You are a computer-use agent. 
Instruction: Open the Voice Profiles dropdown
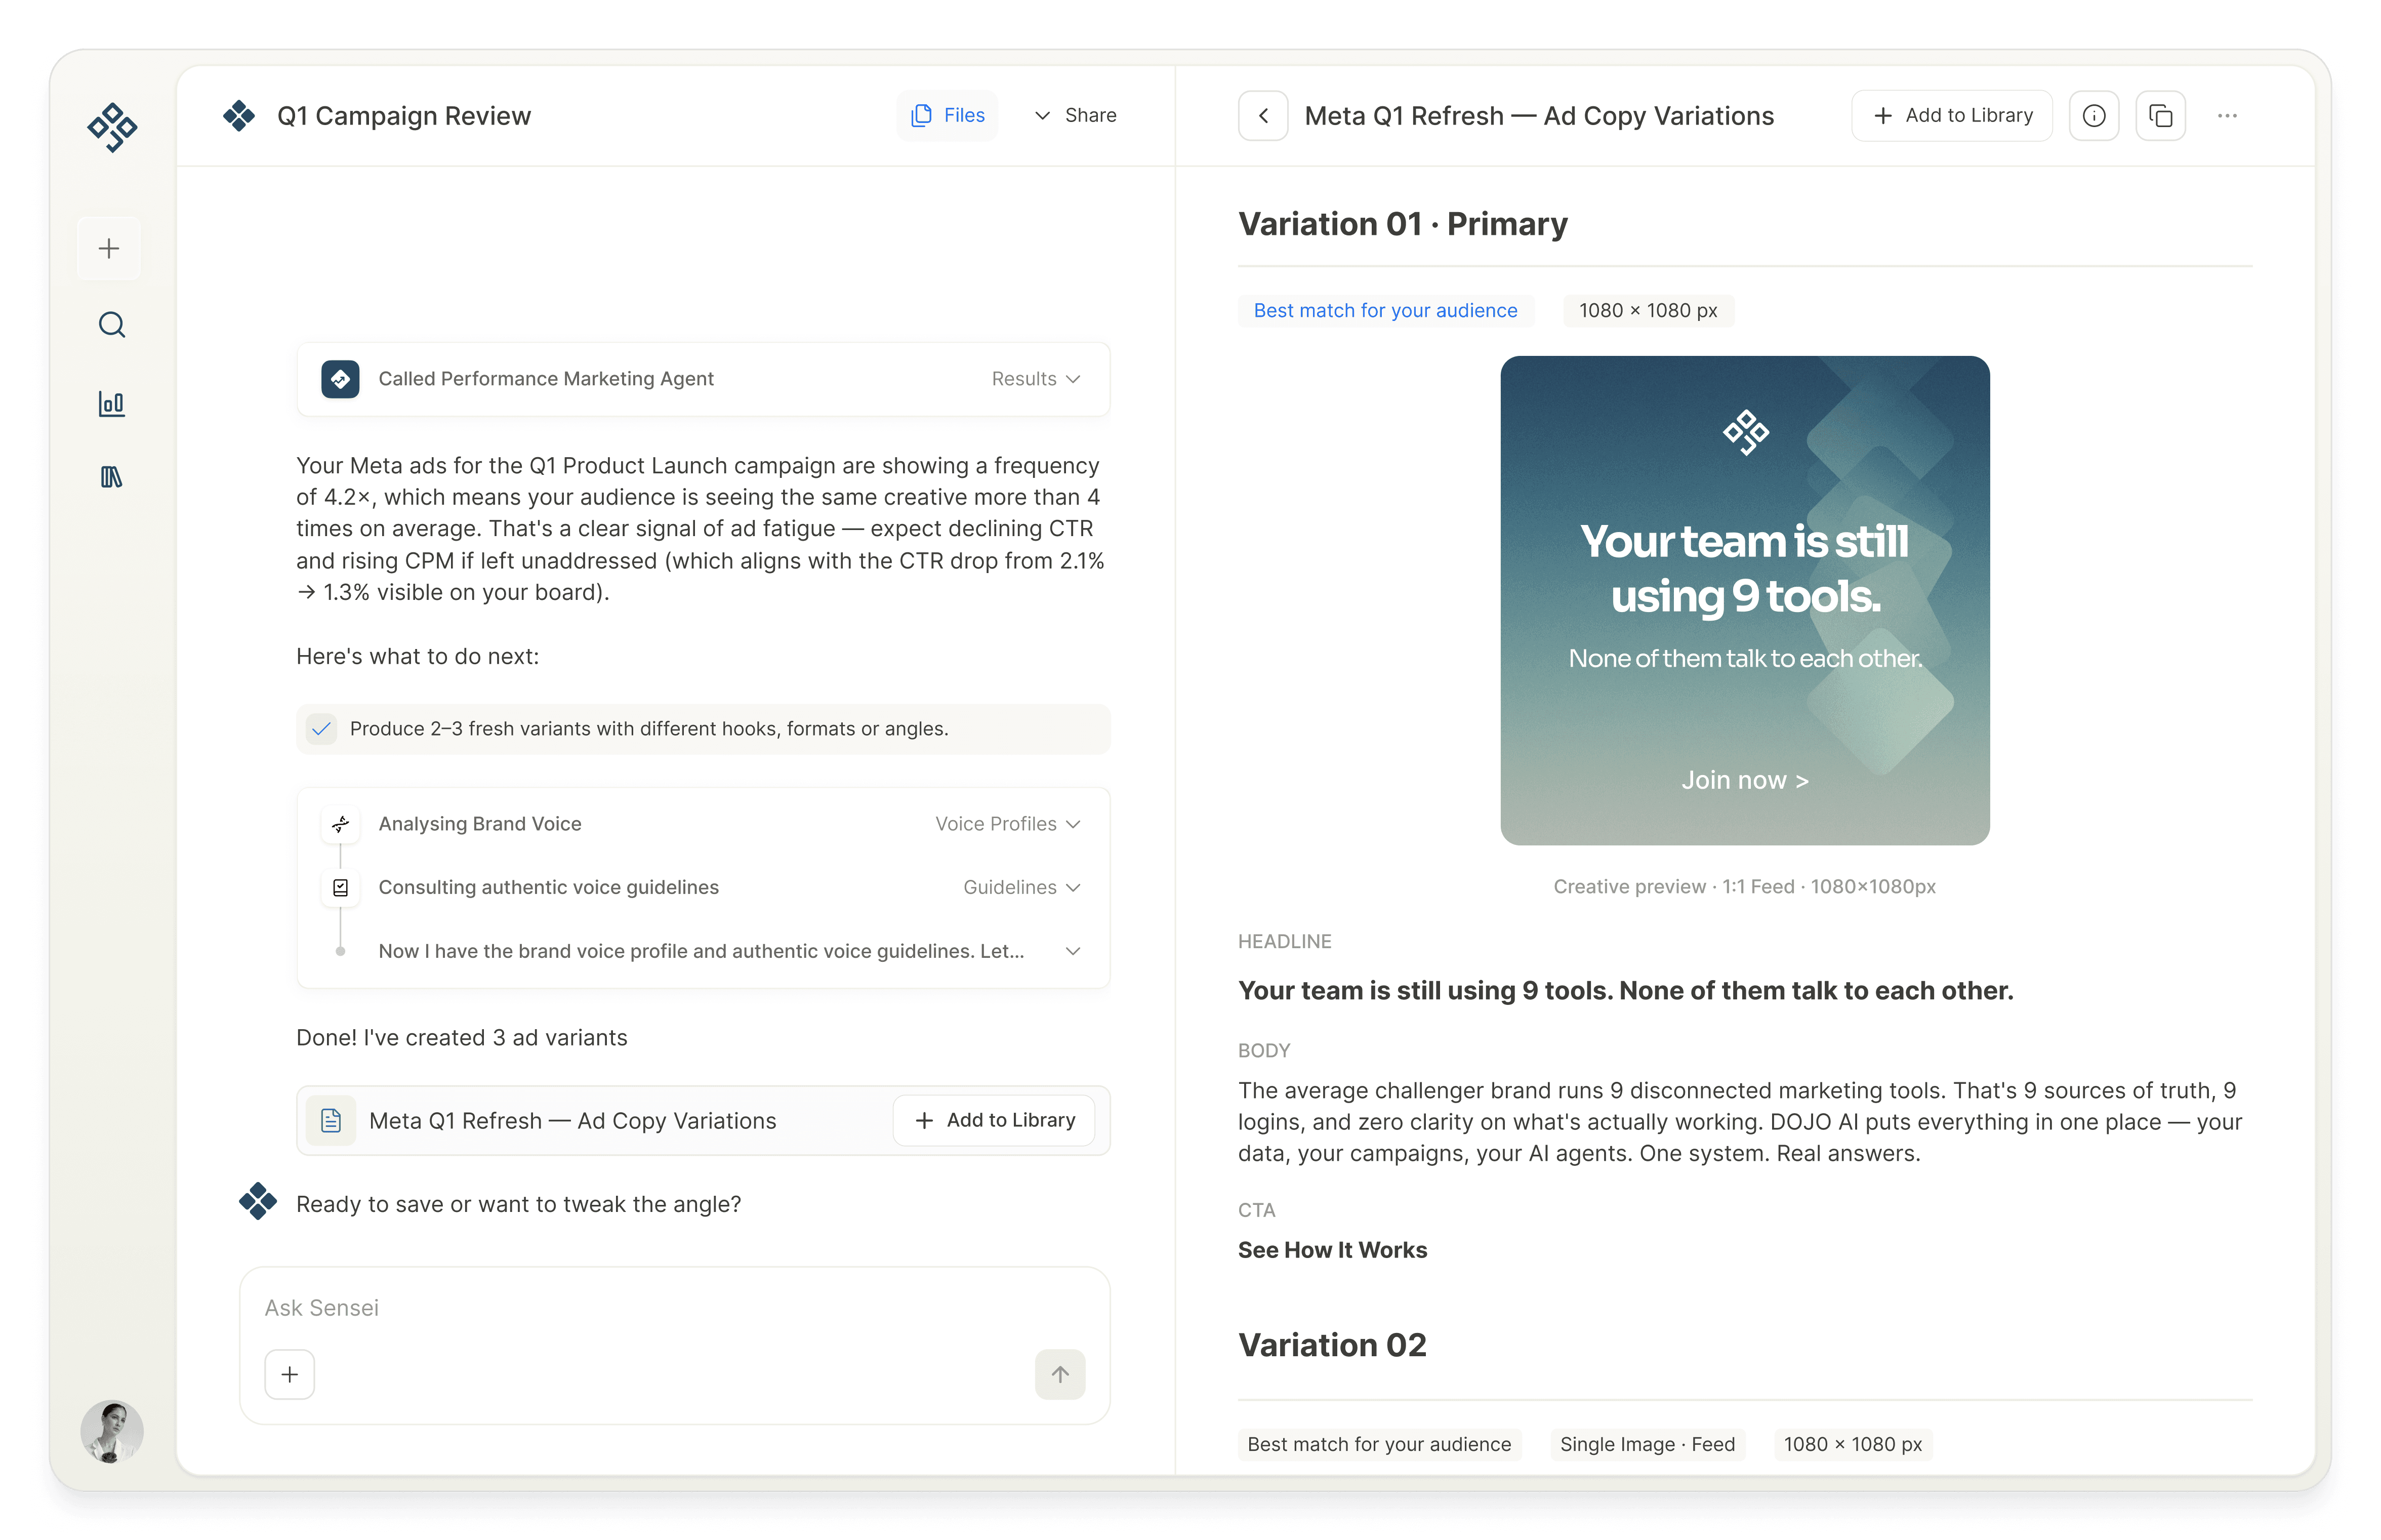1008,823
